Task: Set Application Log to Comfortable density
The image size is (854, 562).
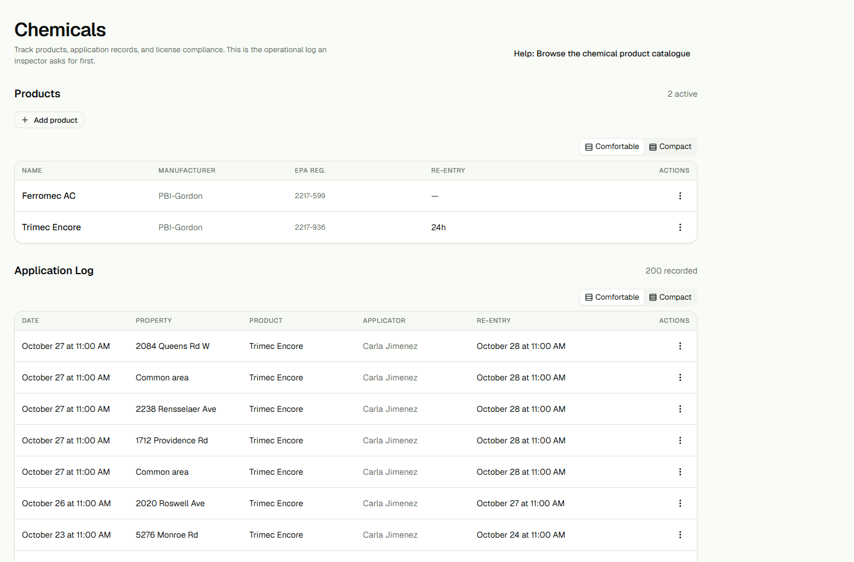Action: coord(612,297)
